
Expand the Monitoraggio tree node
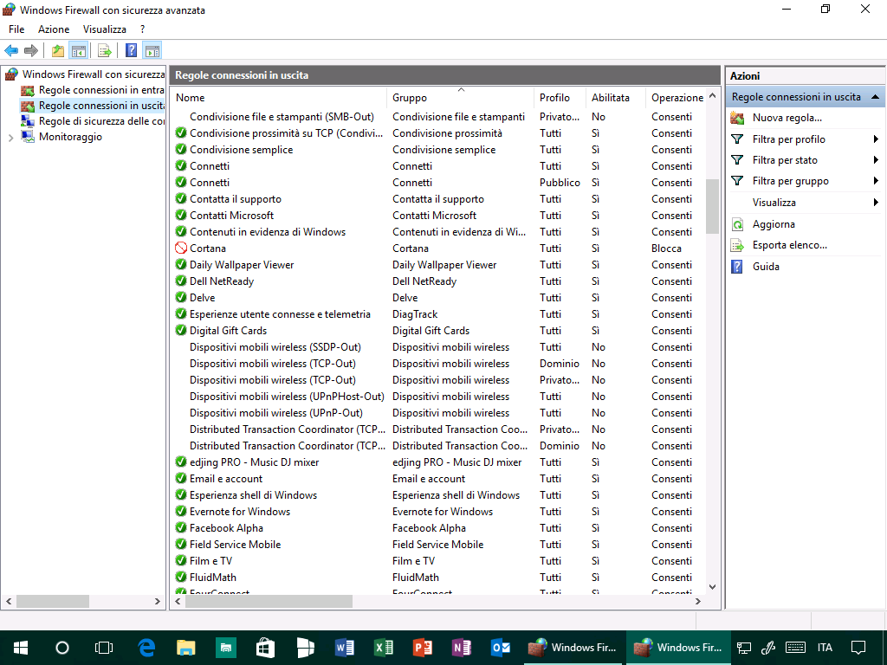pos(10,137)
